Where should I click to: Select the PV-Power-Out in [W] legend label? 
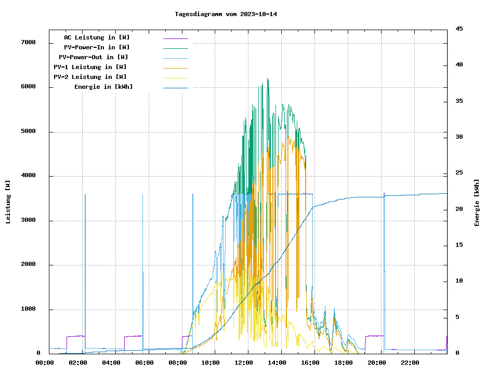click(x=94, y=57)
